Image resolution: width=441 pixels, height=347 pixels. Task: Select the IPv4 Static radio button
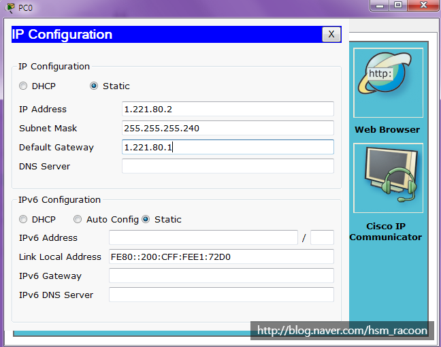(94, 86)
